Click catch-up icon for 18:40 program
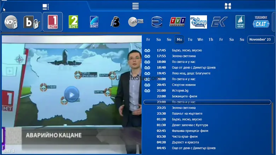This screenshot has width=276, height=155. pos(147,68)
